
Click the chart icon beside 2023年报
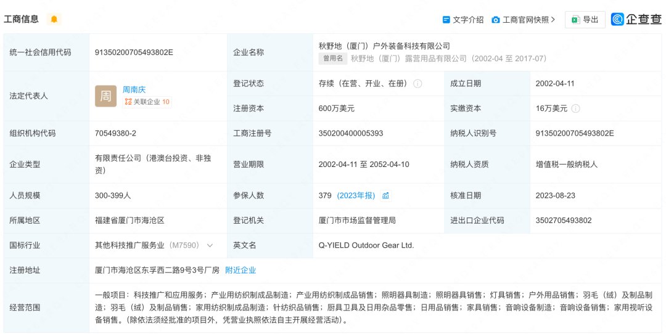pyautogui.click(x=385, y=195)
